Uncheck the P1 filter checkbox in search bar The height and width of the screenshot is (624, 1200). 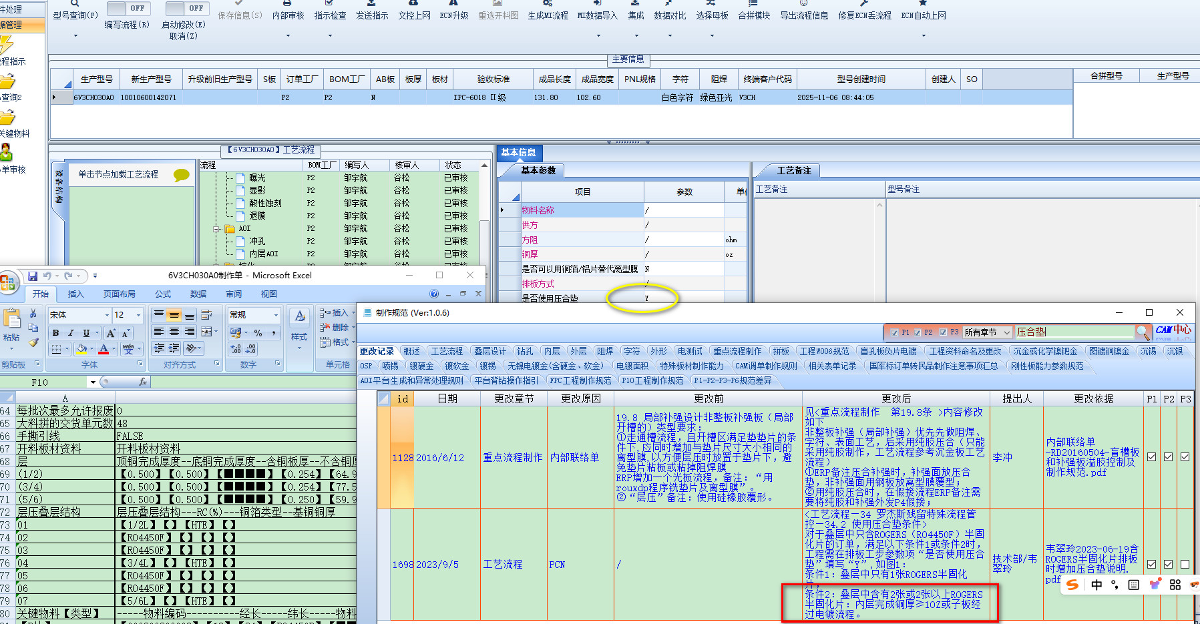pos(894,332)
